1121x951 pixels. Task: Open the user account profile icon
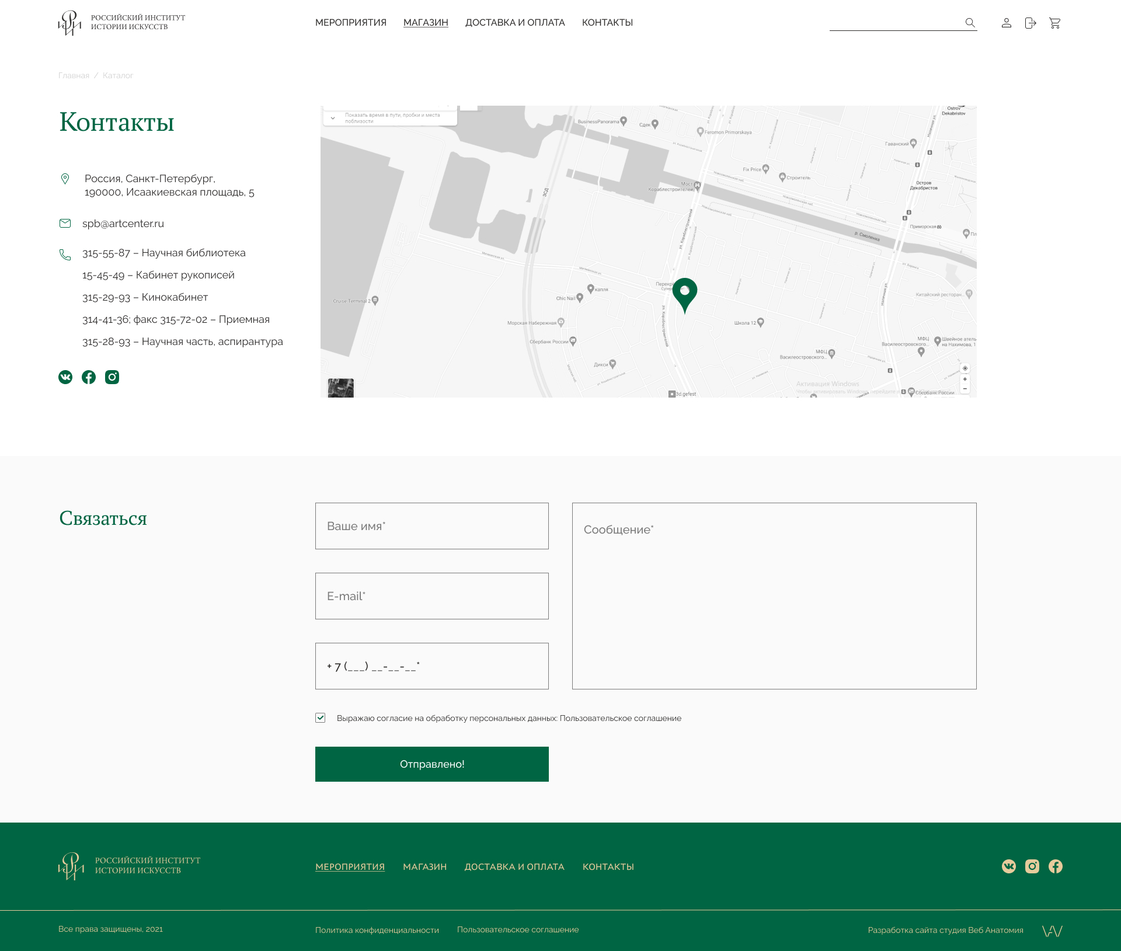[x=1006, y=23]
